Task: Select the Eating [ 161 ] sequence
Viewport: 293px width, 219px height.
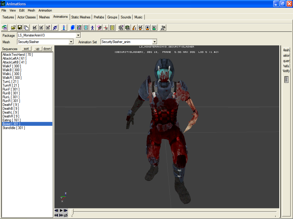Action: 11,120
